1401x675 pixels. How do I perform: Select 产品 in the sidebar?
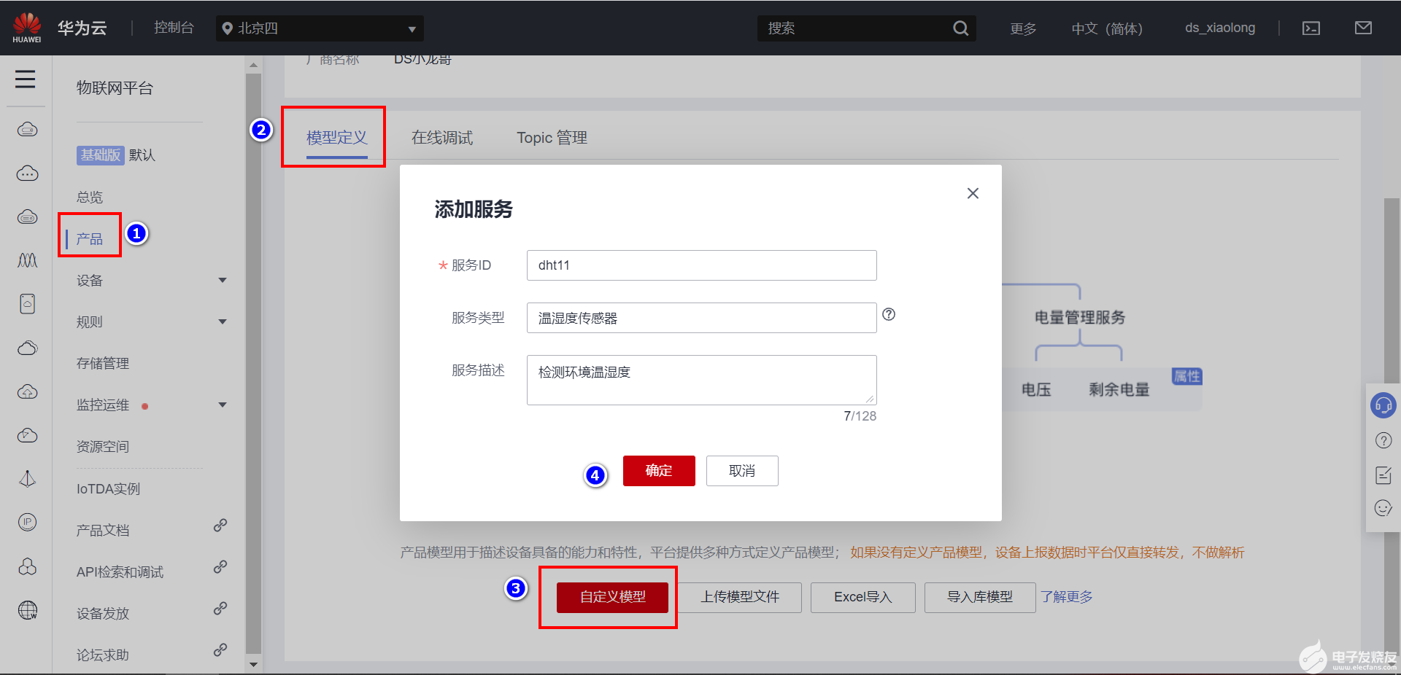click(x=90, y=239)
